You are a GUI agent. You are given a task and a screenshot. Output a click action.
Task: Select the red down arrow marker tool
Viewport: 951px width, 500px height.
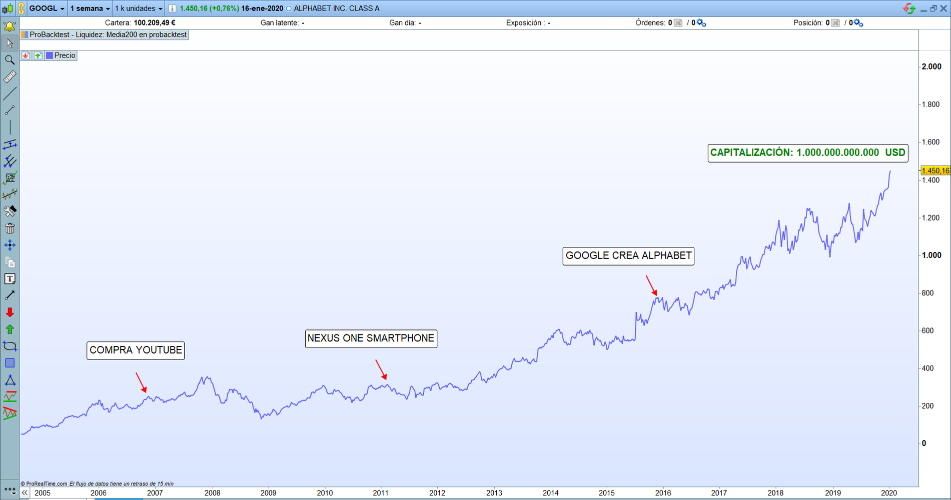[10, 312]
